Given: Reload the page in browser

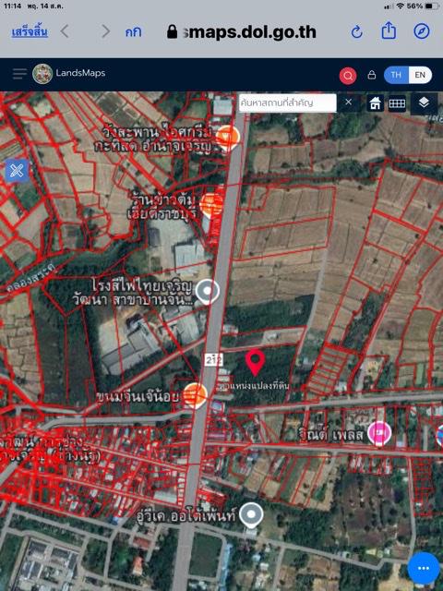Looking at the screenshot, I should 356,32.
